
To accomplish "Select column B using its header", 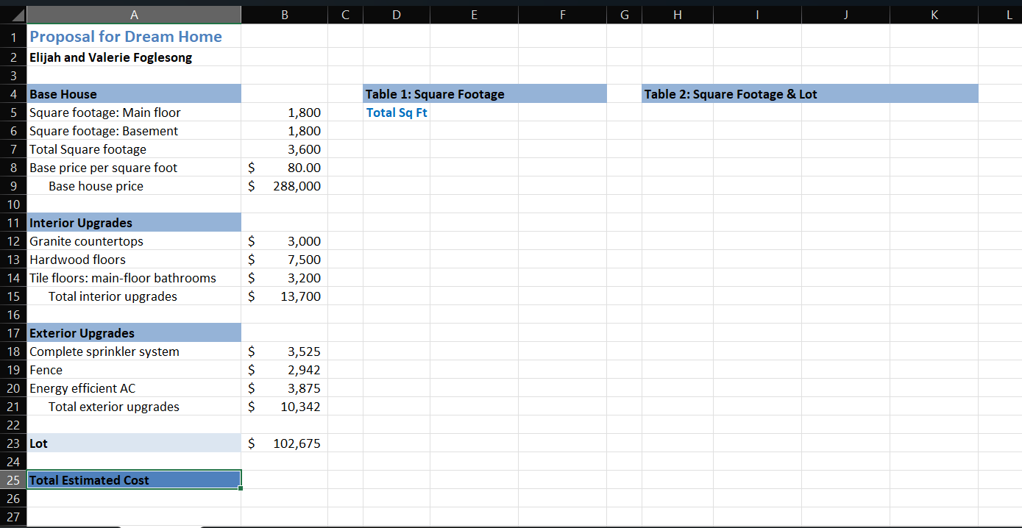I will [x=284, y=14].
